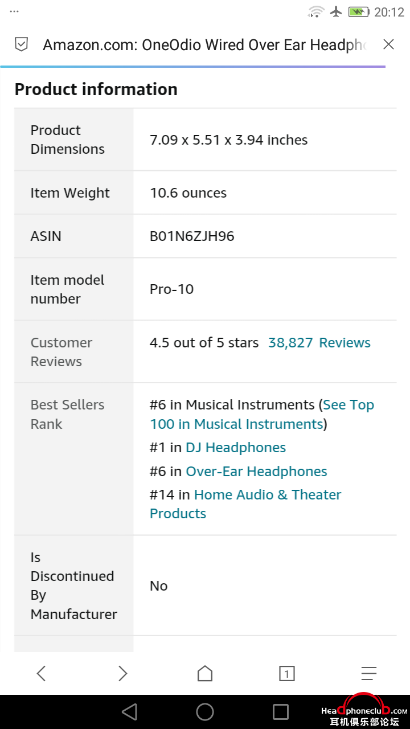Close the Amazon page with X icon

pyautogui.click(x=388, y=44)
